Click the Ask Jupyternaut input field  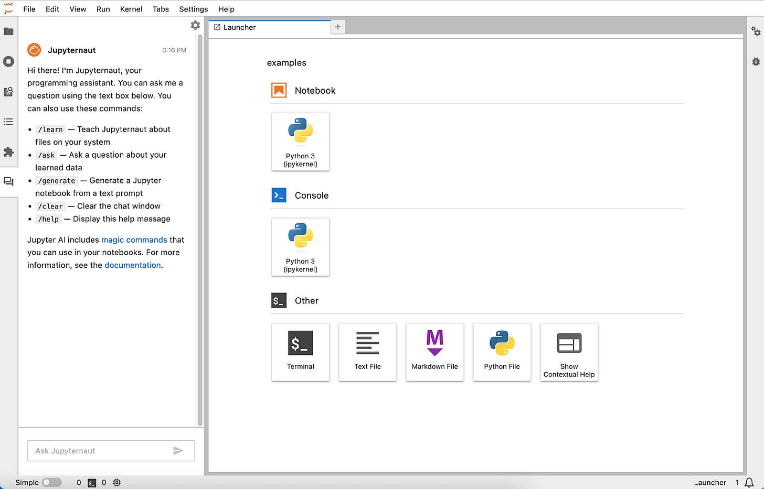pos(105,451)
